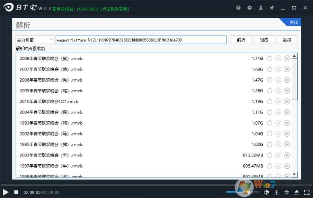The height and width of the screenshot is (198, 313).
Task: Click the 005.47MB file size
Action: point(253,166)
